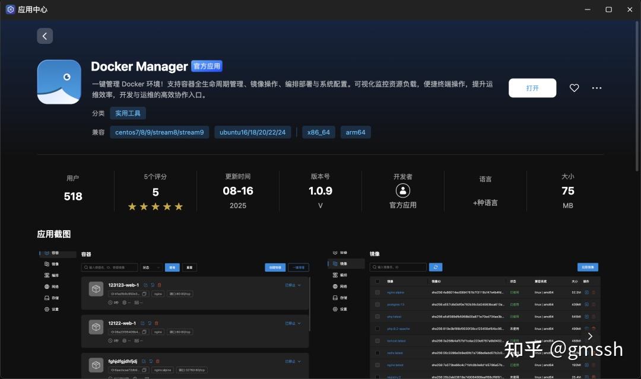Viewport: 641px width, 379px height.
Task: Click the +种语言 languages text
Action: tap(485, 203)
